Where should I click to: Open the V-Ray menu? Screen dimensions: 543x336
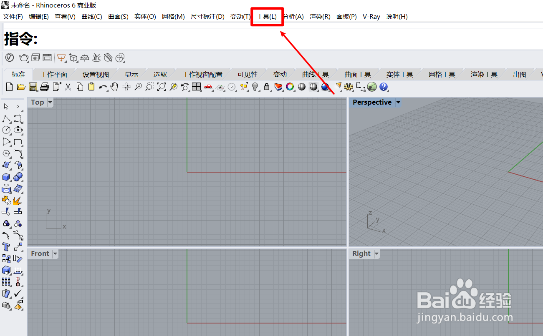[371, 17]
